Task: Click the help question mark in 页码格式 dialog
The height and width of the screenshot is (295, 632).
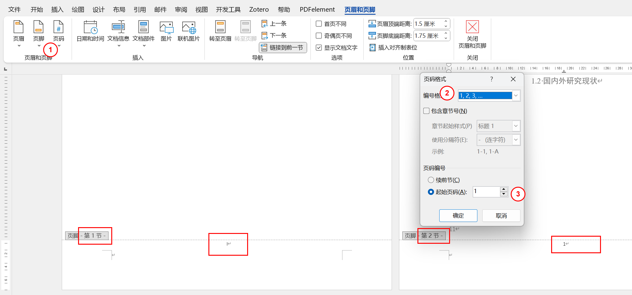Action: coord(492,79)
